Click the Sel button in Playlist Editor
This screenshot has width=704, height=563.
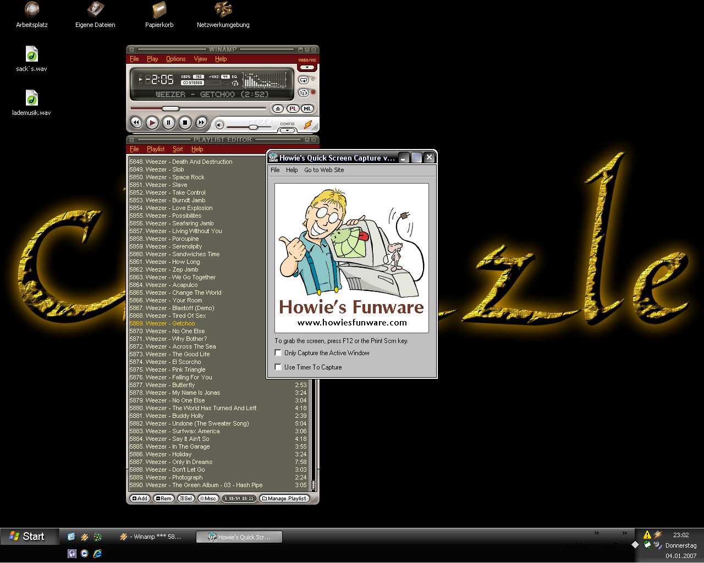click(x=186, y=499)
